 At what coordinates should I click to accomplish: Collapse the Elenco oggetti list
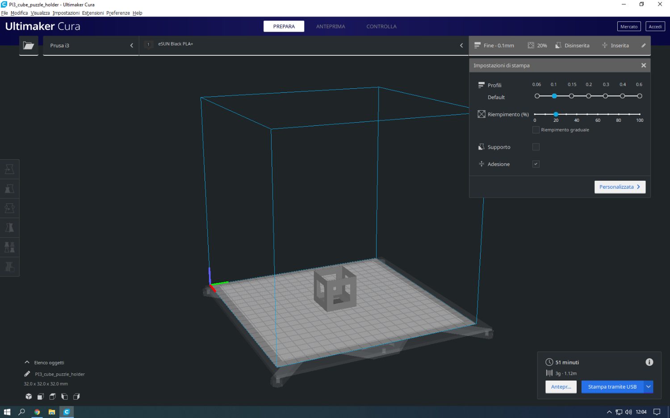(27, 363)
